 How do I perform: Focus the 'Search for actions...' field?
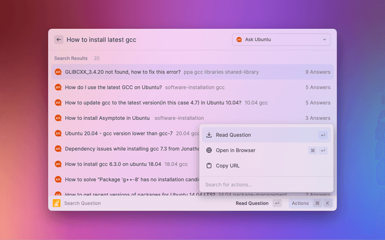265,184
